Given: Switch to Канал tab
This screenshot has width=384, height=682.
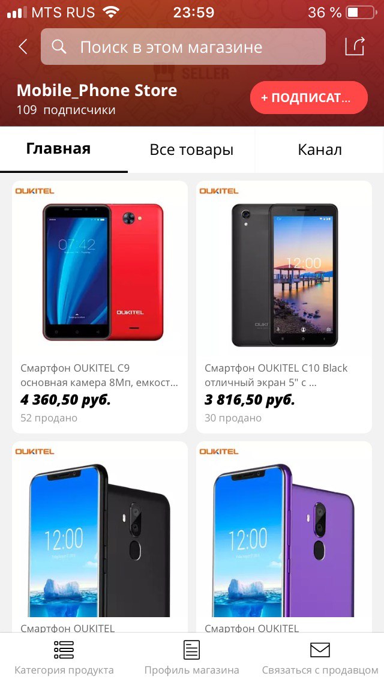Looking at the screenshot, I should (320, 149).
